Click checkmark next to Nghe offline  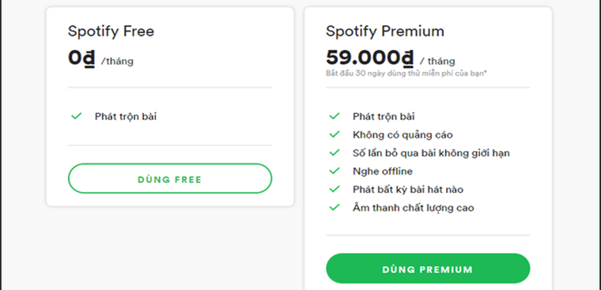pyautogui.click(x=335, y=171)
